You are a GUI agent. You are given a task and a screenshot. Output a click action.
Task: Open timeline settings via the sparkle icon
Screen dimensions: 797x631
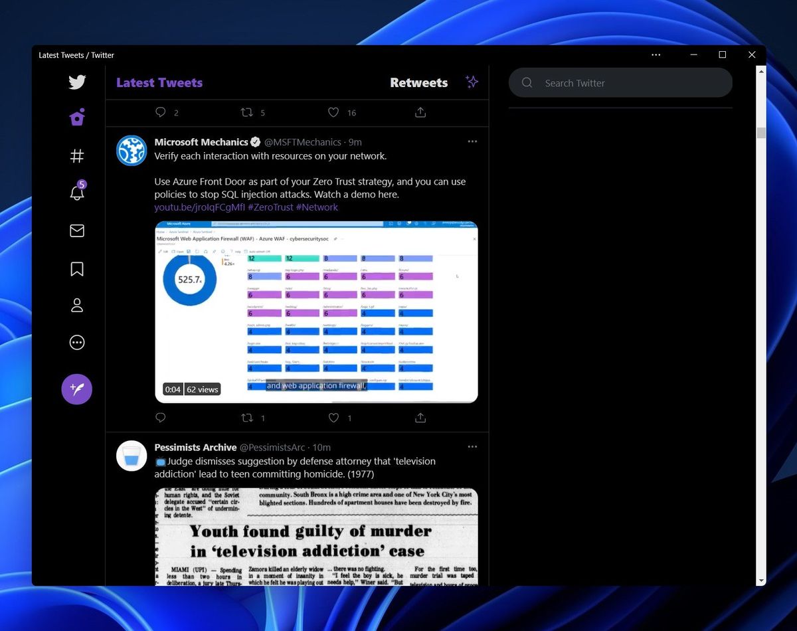(472, 82)
